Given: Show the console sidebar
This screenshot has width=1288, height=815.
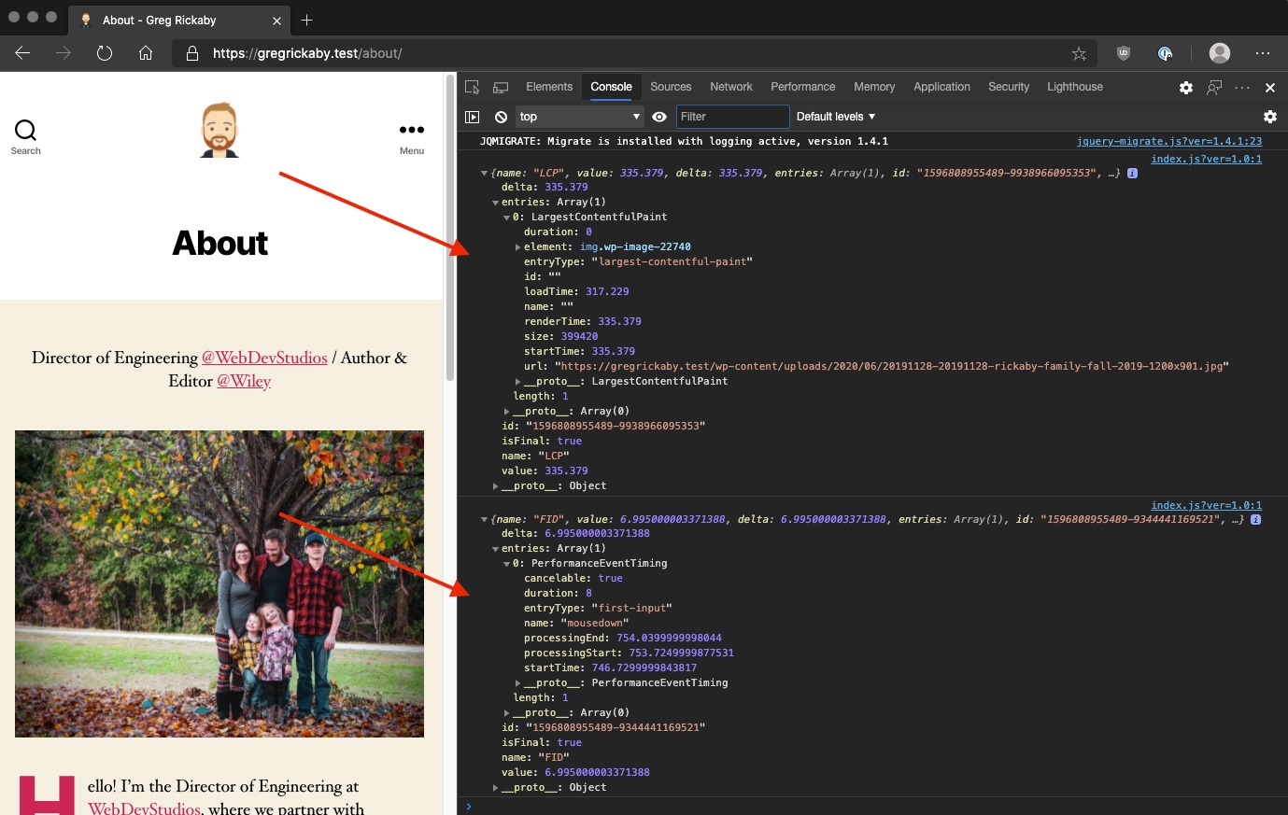Looking at the screenshot, I should click(x=473, y=117).
